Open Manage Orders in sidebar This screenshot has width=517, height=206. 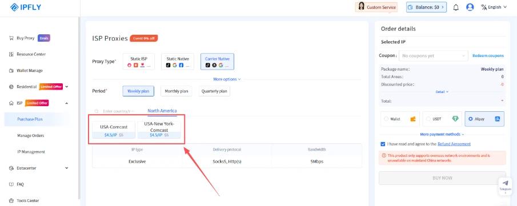pyautogui.click(x=31, y=135)
